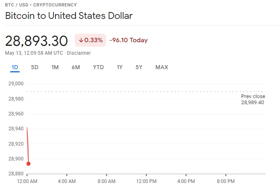The image size is (280, 191).
Task: View the 5Y price chart
Action: tap(139, 67)
